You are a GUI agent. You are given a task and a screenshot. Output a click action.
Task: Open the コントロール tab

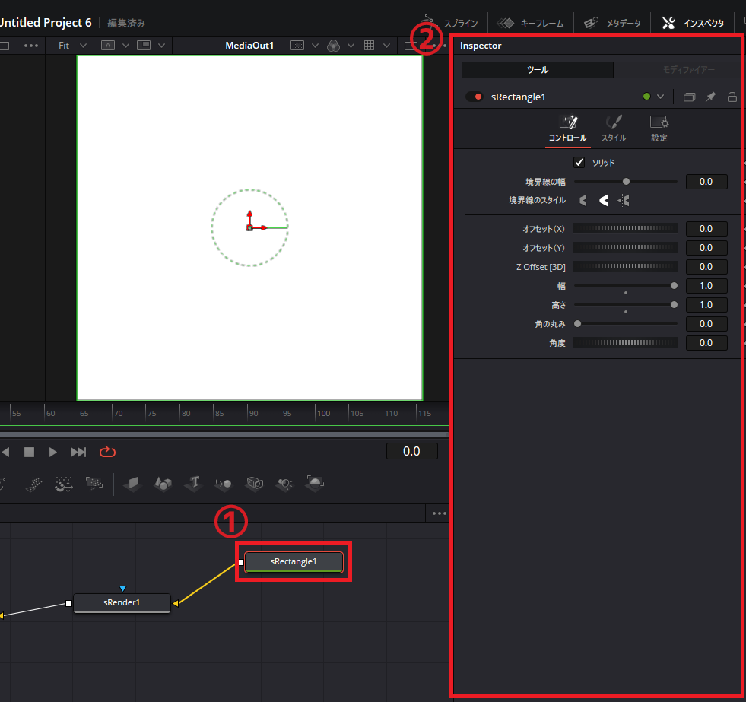(567, 129)
